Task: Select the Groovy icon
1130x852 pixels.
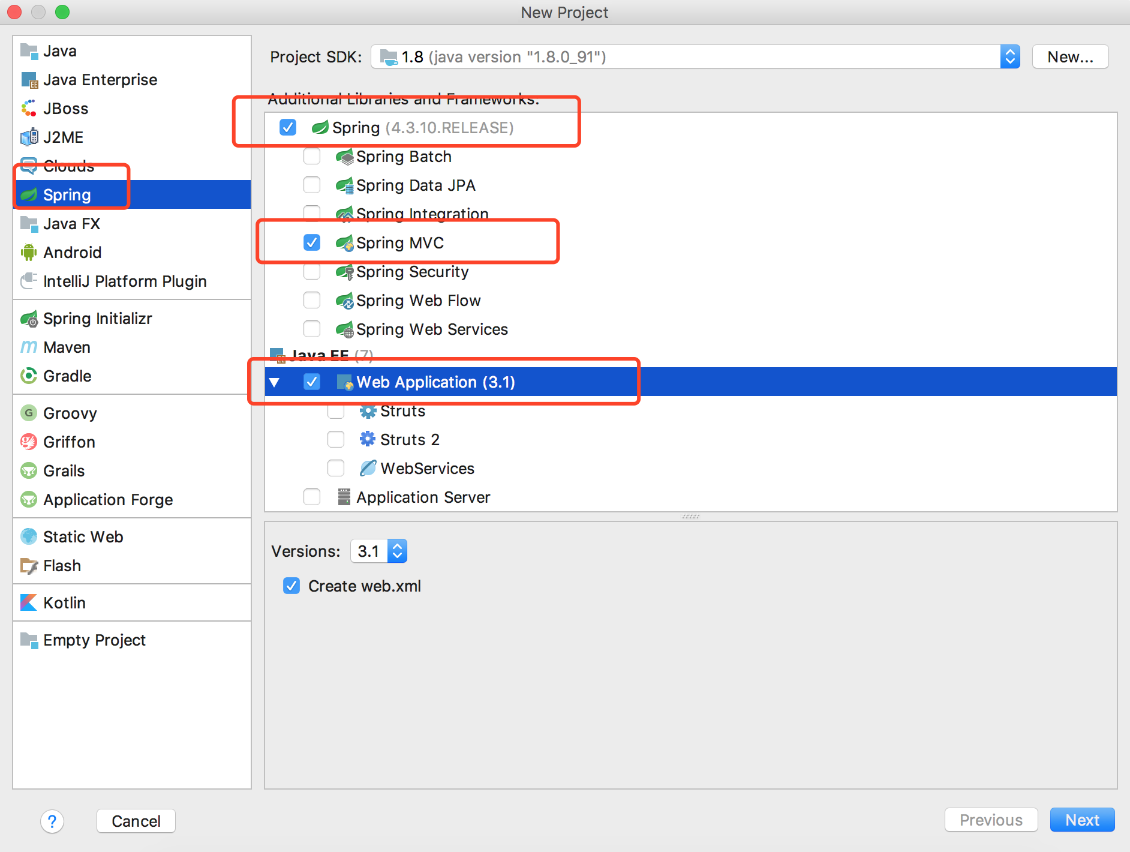Action: pos(29,413)
